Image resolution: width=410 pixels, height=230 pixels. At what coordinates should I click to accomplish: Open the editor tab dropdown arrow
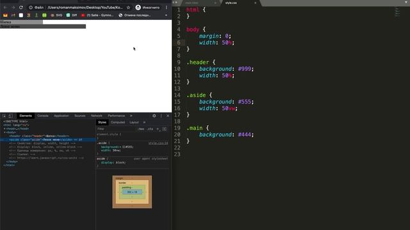pos(406,2)
